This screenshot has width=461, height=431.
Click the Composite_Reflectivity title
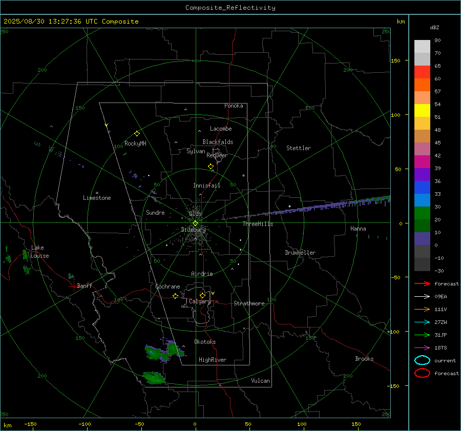click(x=230, y=8)
